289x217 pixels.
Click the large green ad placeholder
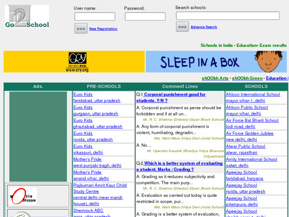(x=38, y=137)
